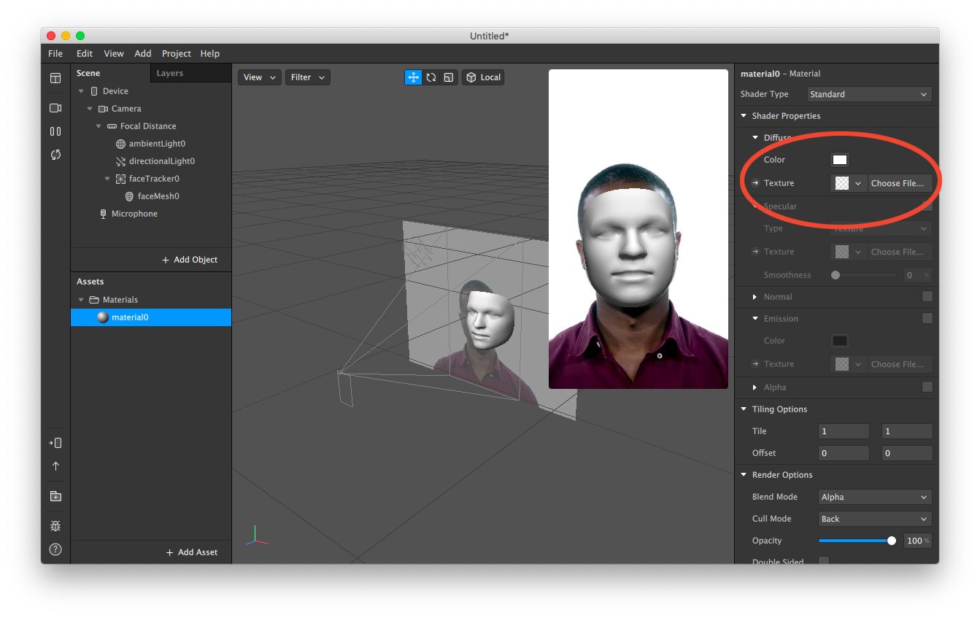Image resolution: width=980 pixels, height=618 pixels.
Task: Select faceMesh0 in the Scene tree
Action: pos(158,196)
